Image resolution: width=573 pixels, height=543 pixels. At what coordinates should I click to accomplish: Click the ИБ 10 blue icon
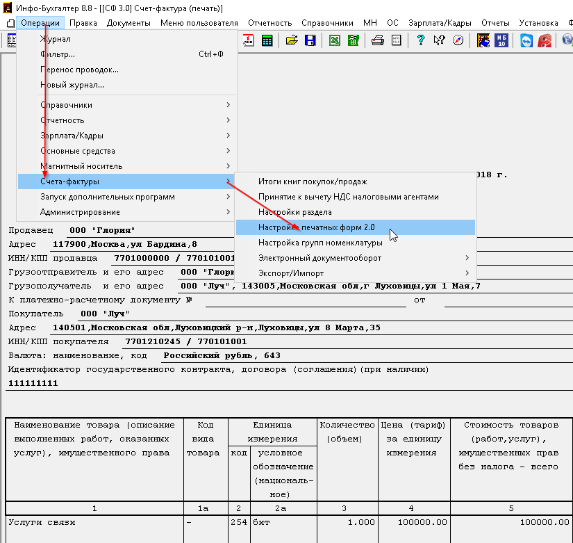(x=501, y=40)
